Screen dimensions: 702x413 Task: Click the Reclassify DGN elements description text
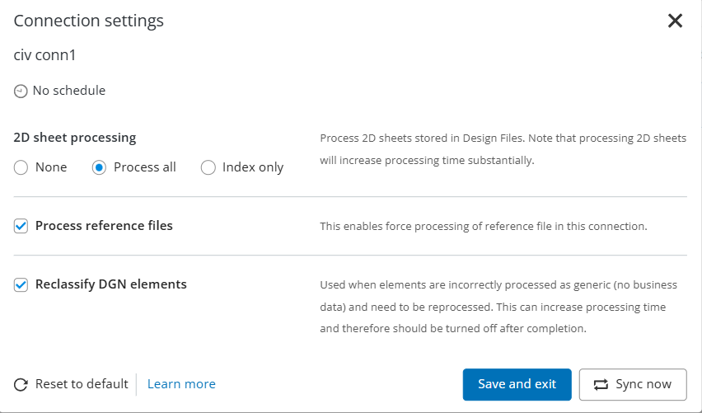point(498,307)
